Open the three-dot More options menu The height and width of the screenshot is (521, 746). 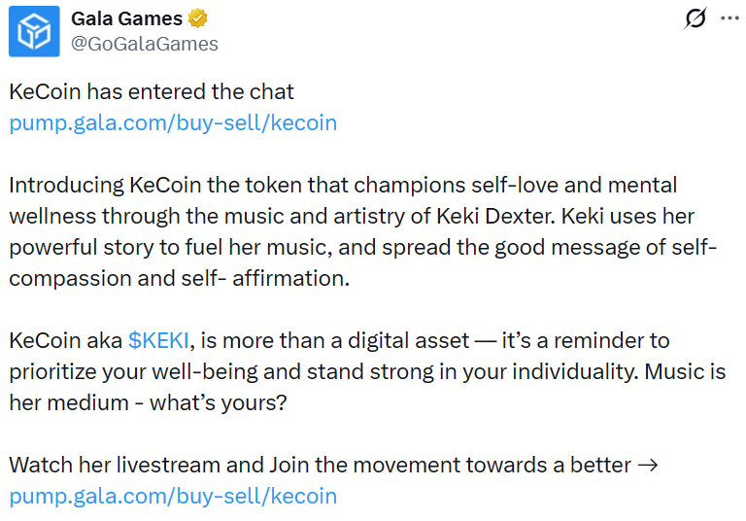(729, 19)
